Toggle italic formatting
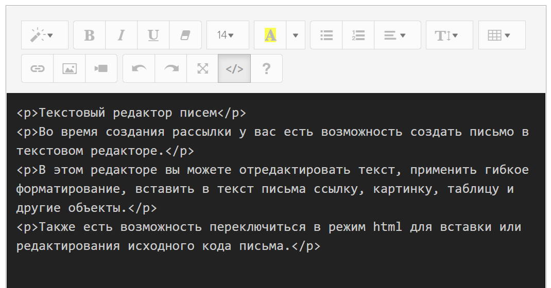The height and width of the screenshot is (288, 551). pos(121,35)
